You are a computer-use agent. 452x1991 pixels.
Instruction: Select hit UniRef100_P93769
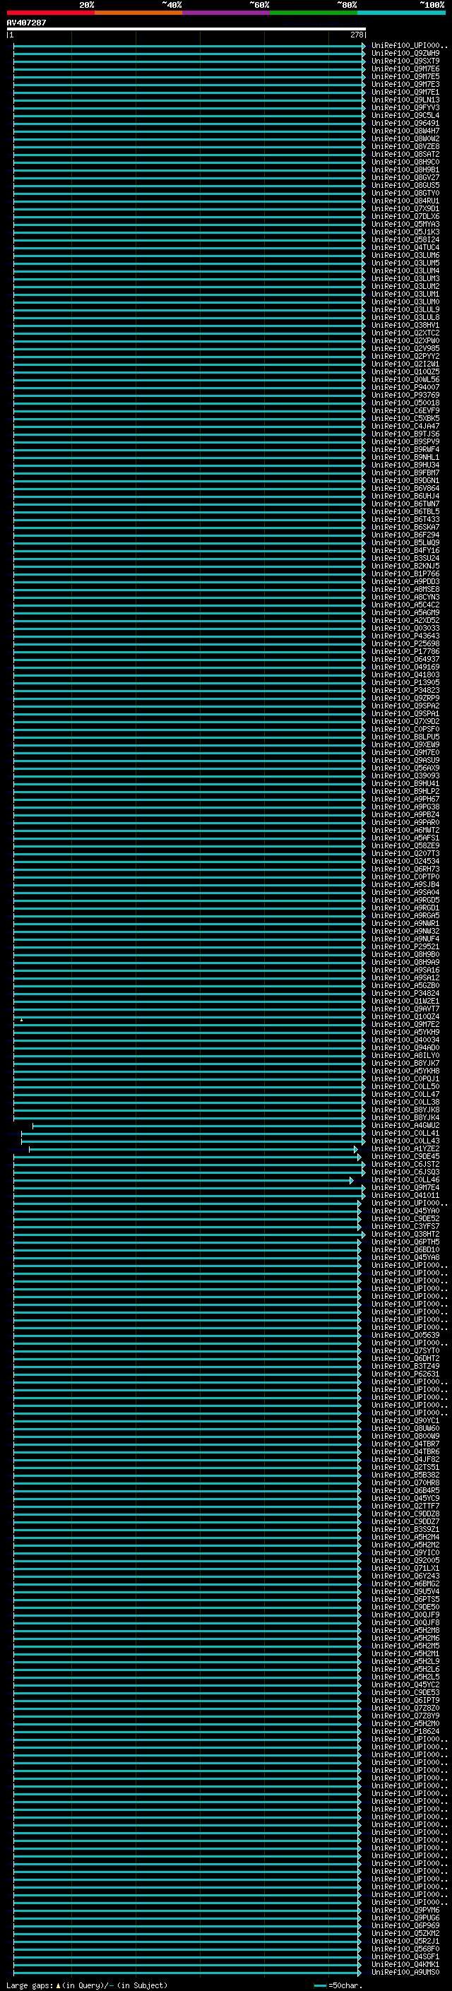coord(405,395)
